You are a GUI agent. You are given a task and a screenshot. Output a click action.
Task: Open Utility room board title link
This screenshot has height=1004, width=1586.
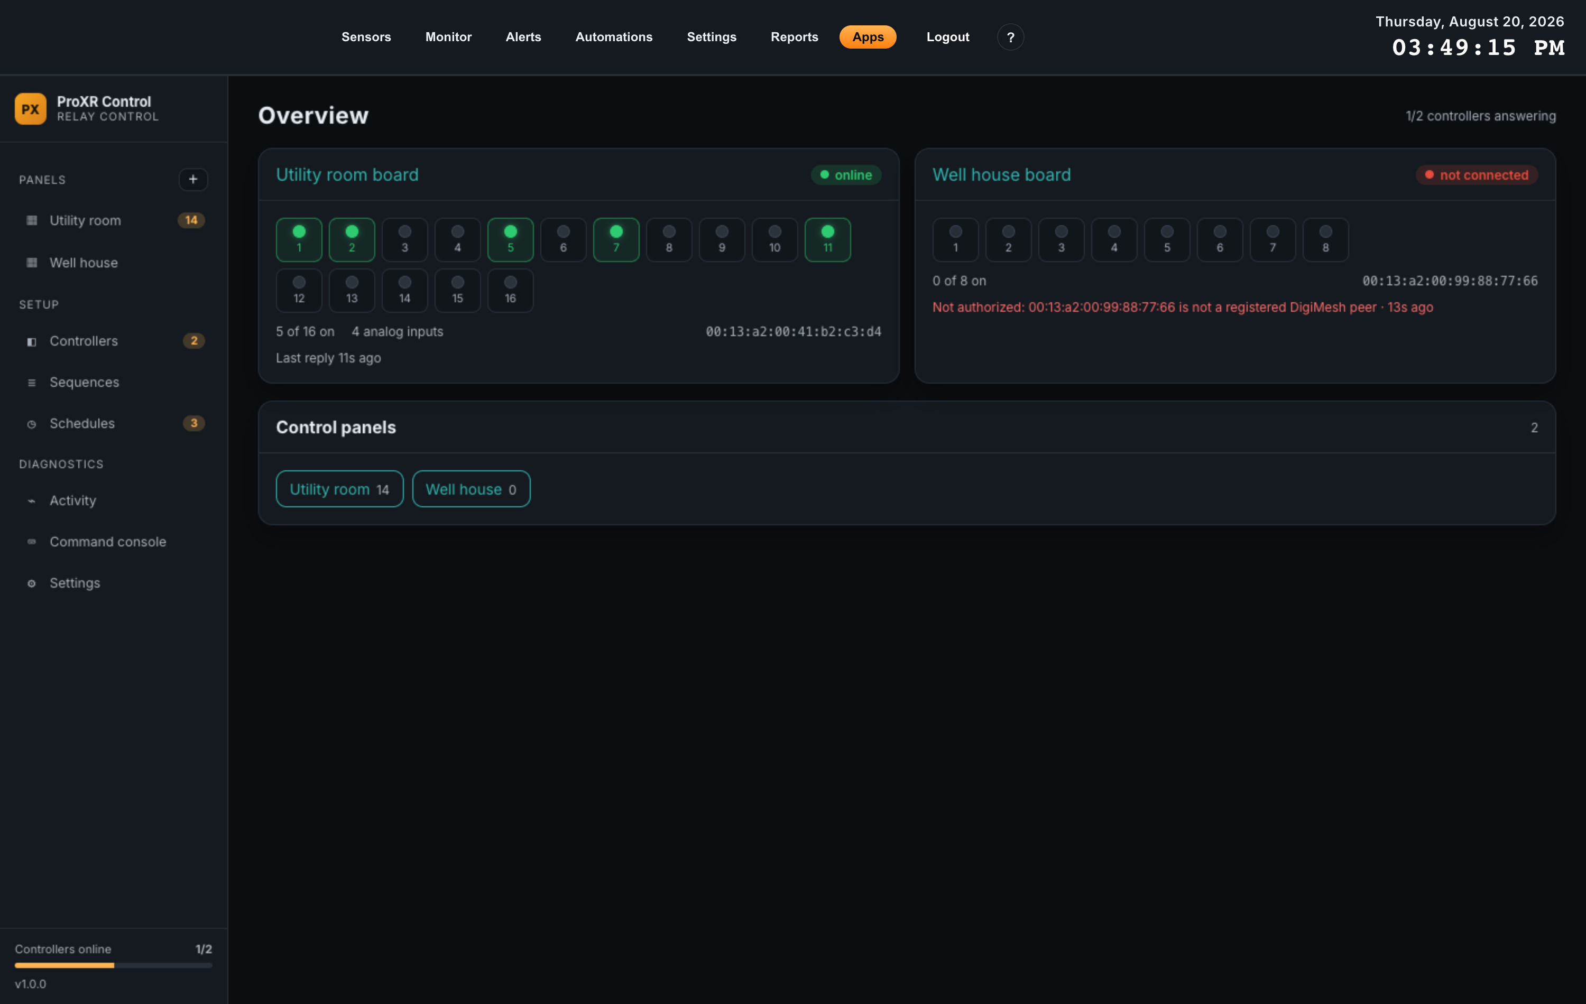click(x=347, y=174)
